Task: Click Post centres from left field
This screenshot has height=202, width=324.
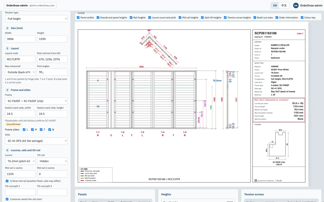Action: (52, 59)
